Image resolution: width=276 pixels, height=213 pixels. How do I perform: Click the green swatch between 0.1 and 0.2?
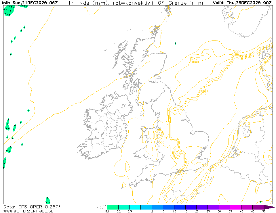[113, 207]
